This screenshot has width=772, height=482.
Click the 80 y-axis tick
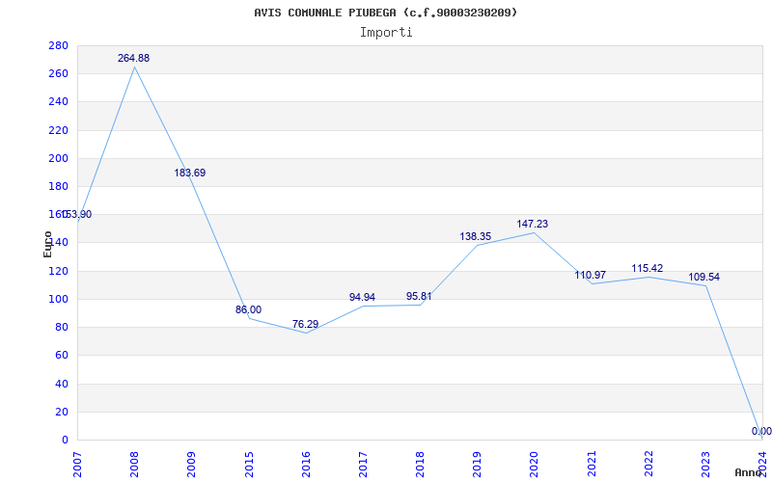[x=62, y=327]
